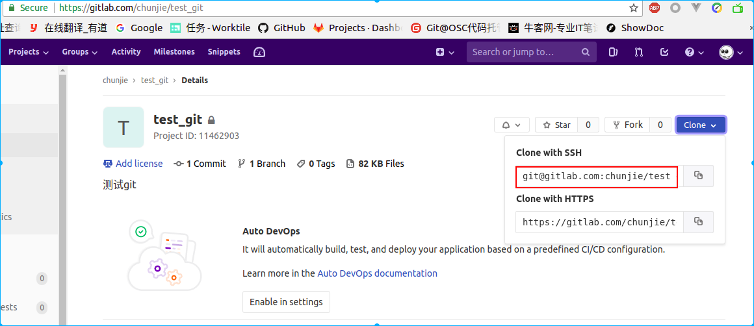Click the sidebar scrollbar up arrow
This screenshot has height=326, width=754.
pyautogui.click(x=62, y=70)
